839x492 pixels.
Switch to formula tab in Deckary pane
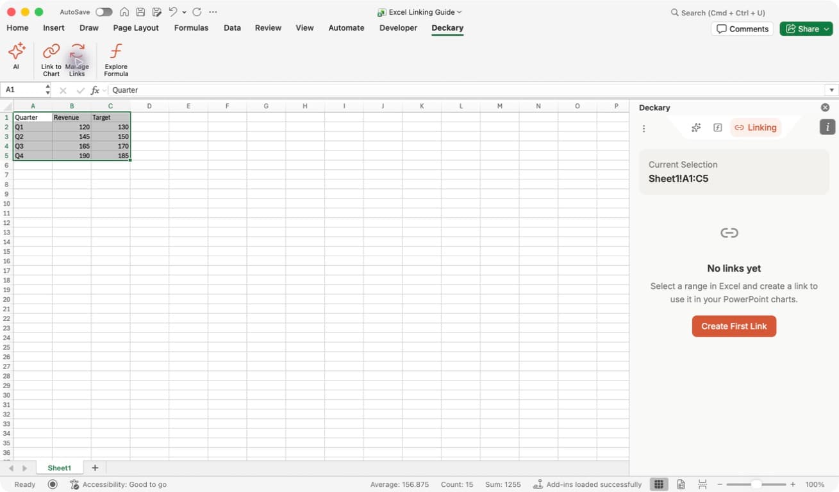[718, 127]
